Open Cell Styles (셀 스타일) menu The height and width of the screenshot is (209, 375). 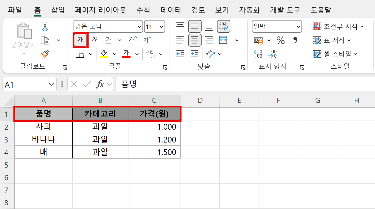(335, 54)
